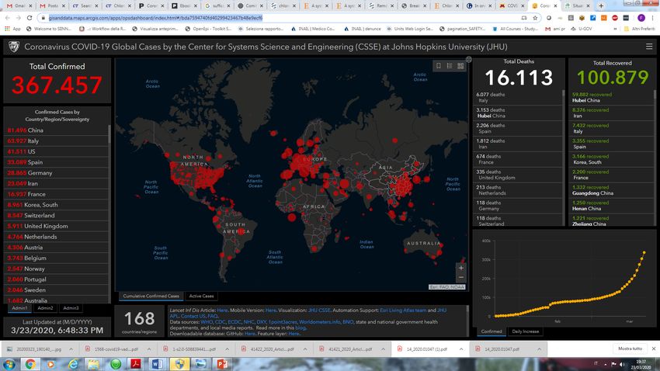660x371 pixels.
Task: Open the WHO data source link
Action: point(207,322)
